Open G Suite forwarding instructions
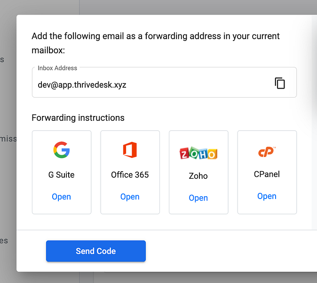 pos(62,197)
